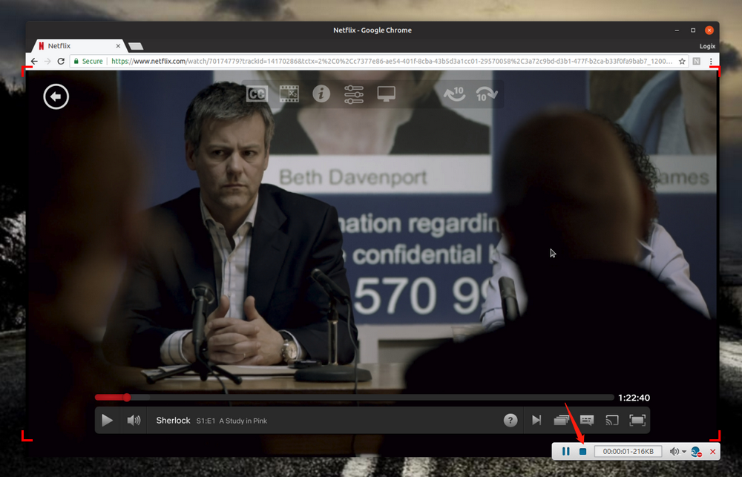This screenshot has height=477, width=742.
Task: Click the N extension icon in Chrome
Action: tap(697, 61)
